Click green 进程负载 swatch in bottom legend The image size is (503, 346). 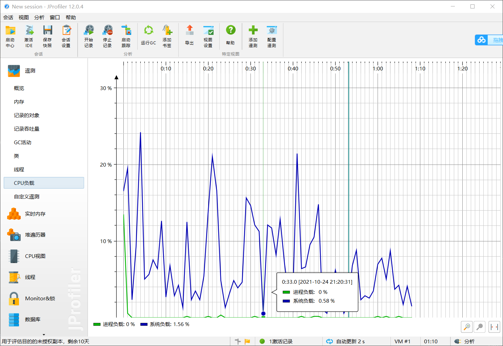[97, 324]
